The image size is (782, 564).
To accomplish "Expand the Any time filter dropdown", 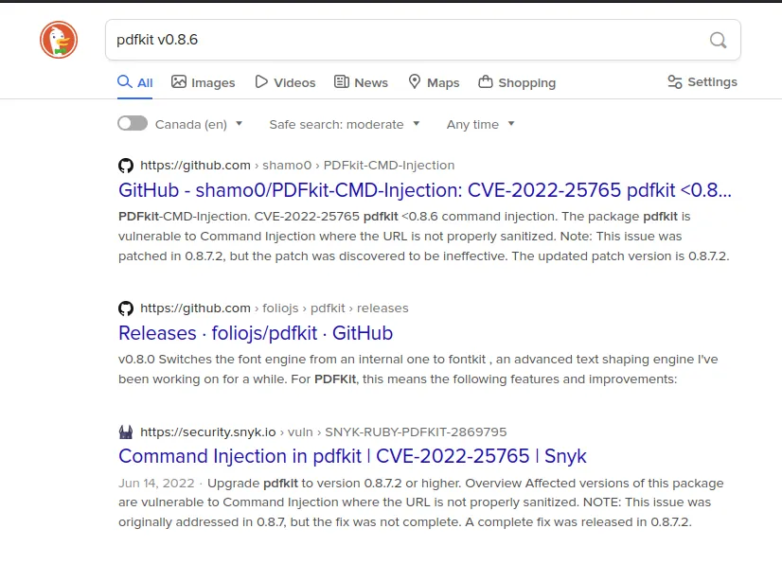I will pos(481,124).
